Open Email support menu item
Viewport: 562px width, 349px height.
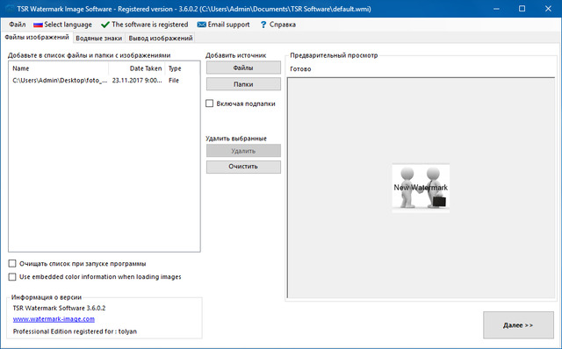coord(228,25)
